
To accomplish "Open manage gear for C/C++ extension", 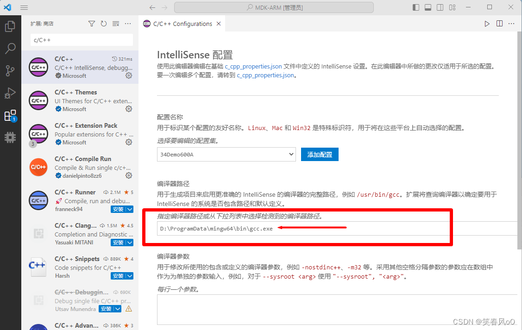I will pos(129,75).
